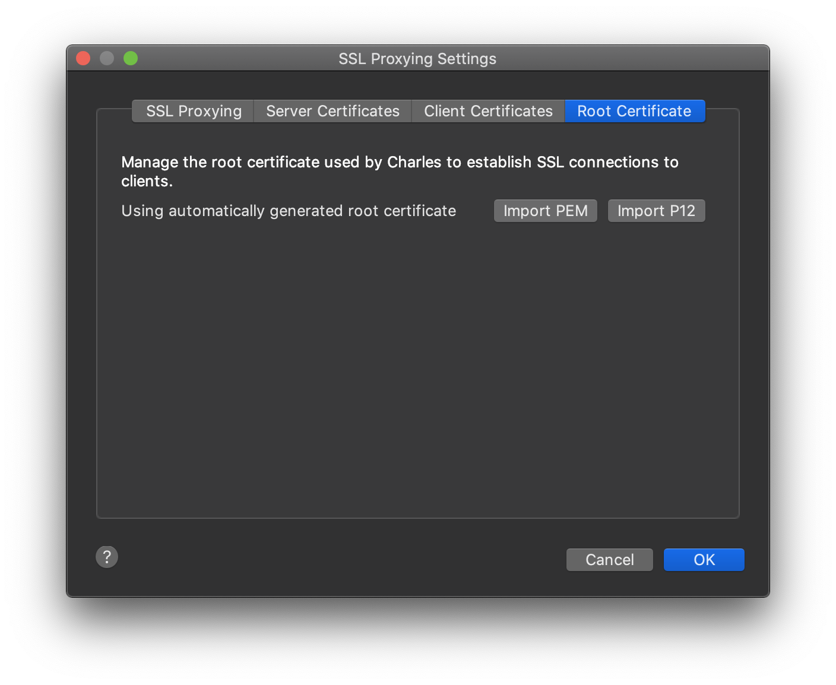Click the Import P12 button
This screenshot has width=836, height=685.
656,211
